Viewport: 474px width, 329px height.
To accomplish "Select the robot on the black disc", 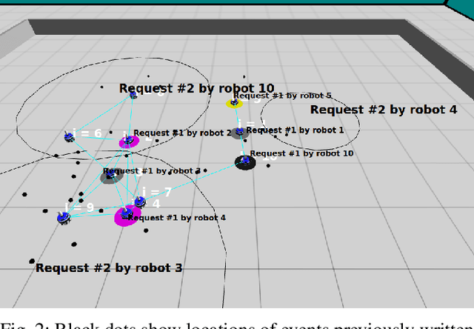I will click(x=245, y=161).
